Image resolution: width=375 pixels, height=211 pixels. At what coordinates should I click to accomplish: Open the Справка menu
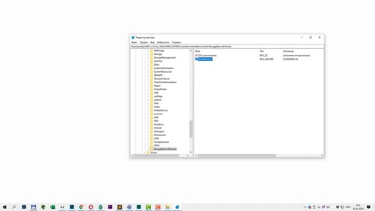click(x=176, y=42)
